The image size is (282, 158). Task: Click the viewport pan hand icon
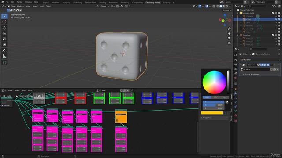(229, 33)
